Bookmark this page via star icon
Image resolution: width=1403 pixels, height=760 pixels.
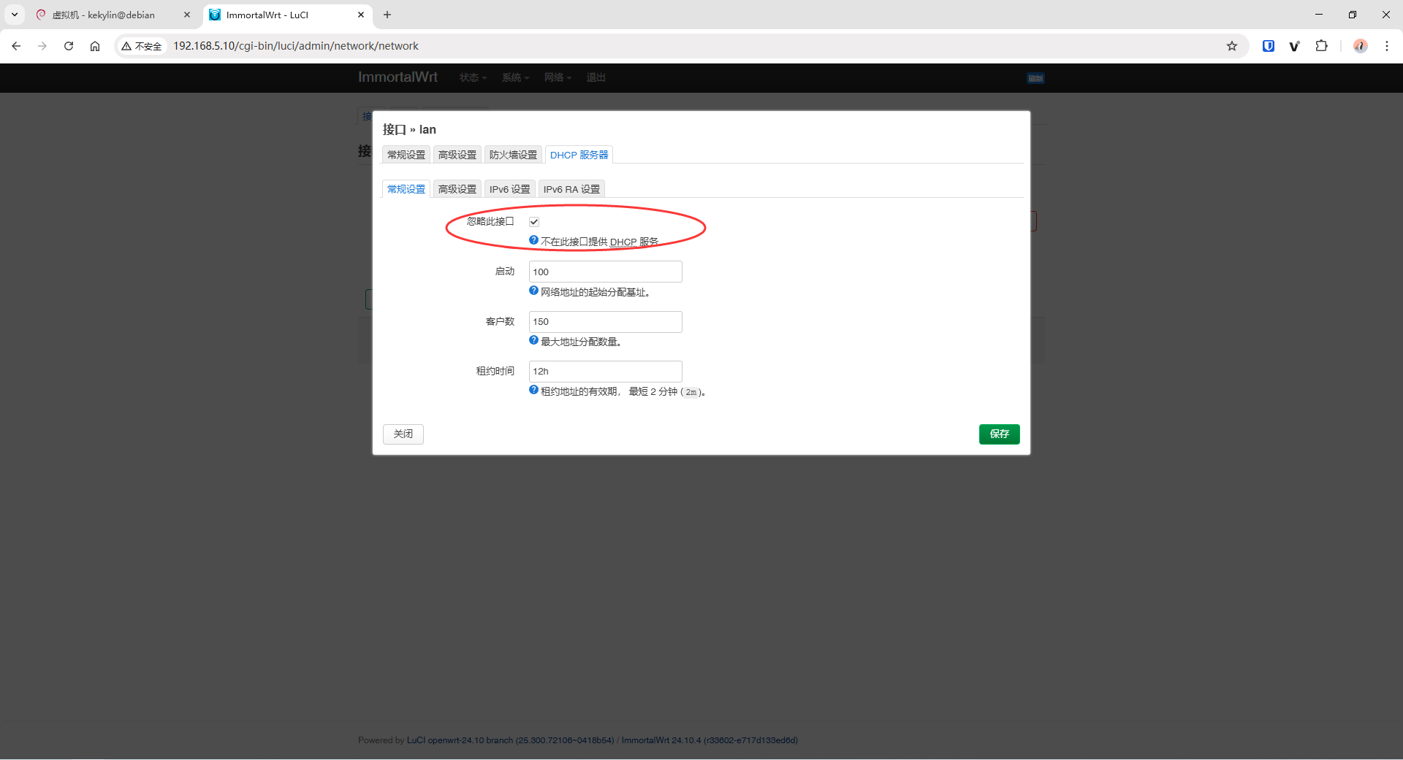pos(1233,45)
